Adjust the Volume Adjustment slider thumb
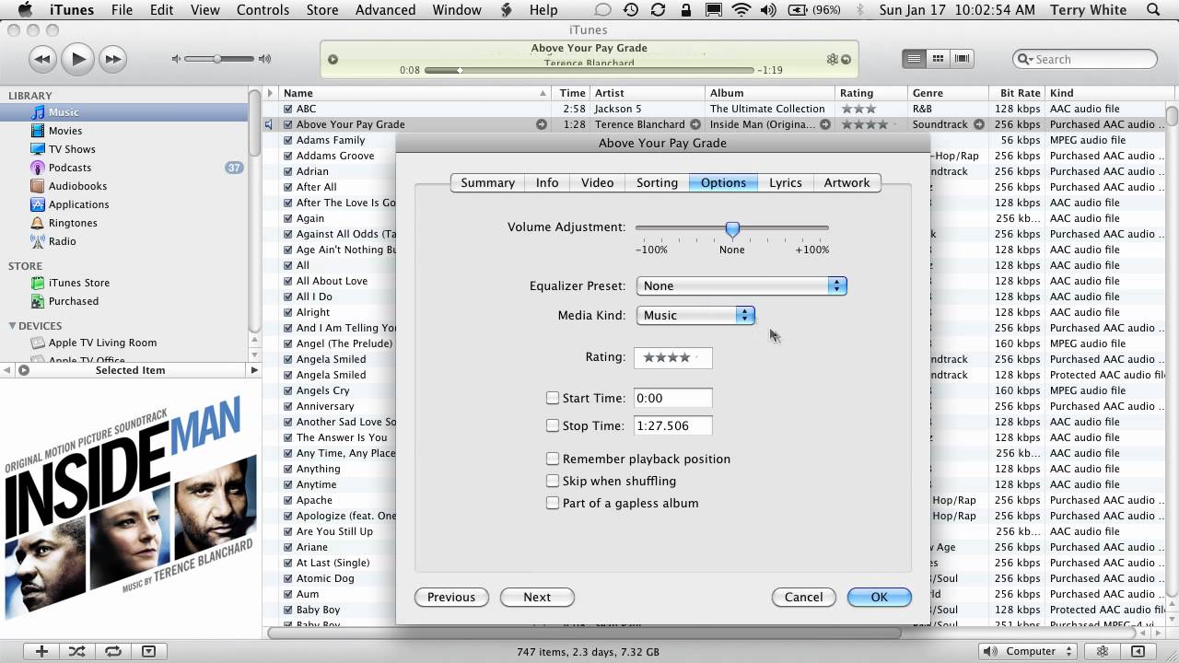Image resolution: width=1179 pixels, height=663 pixels. (732, 228)
